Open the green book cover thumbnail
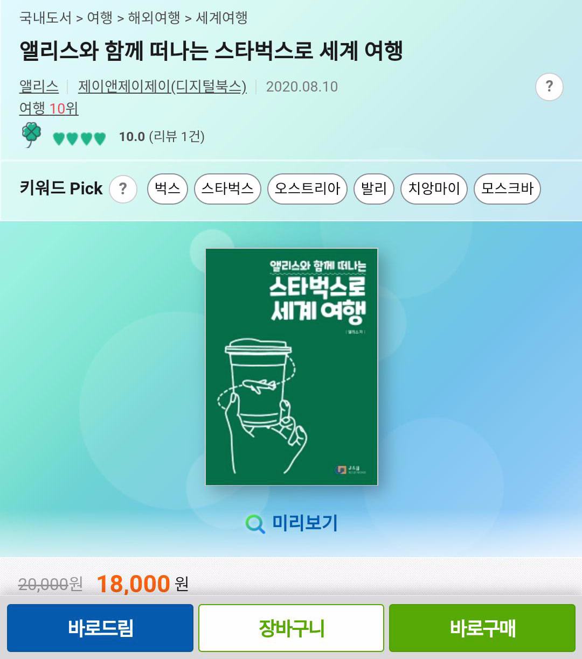 tap(292, 367)
